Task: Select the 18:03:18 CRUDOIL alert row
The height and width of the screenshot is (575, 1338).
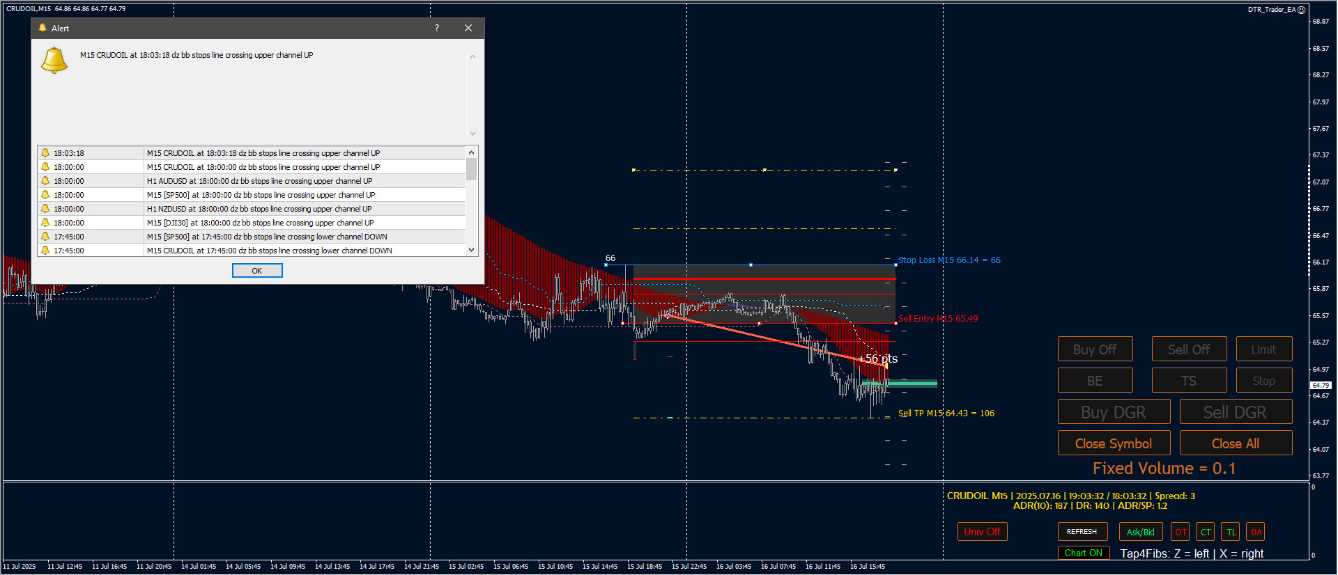Action: [x=252, y=153]
